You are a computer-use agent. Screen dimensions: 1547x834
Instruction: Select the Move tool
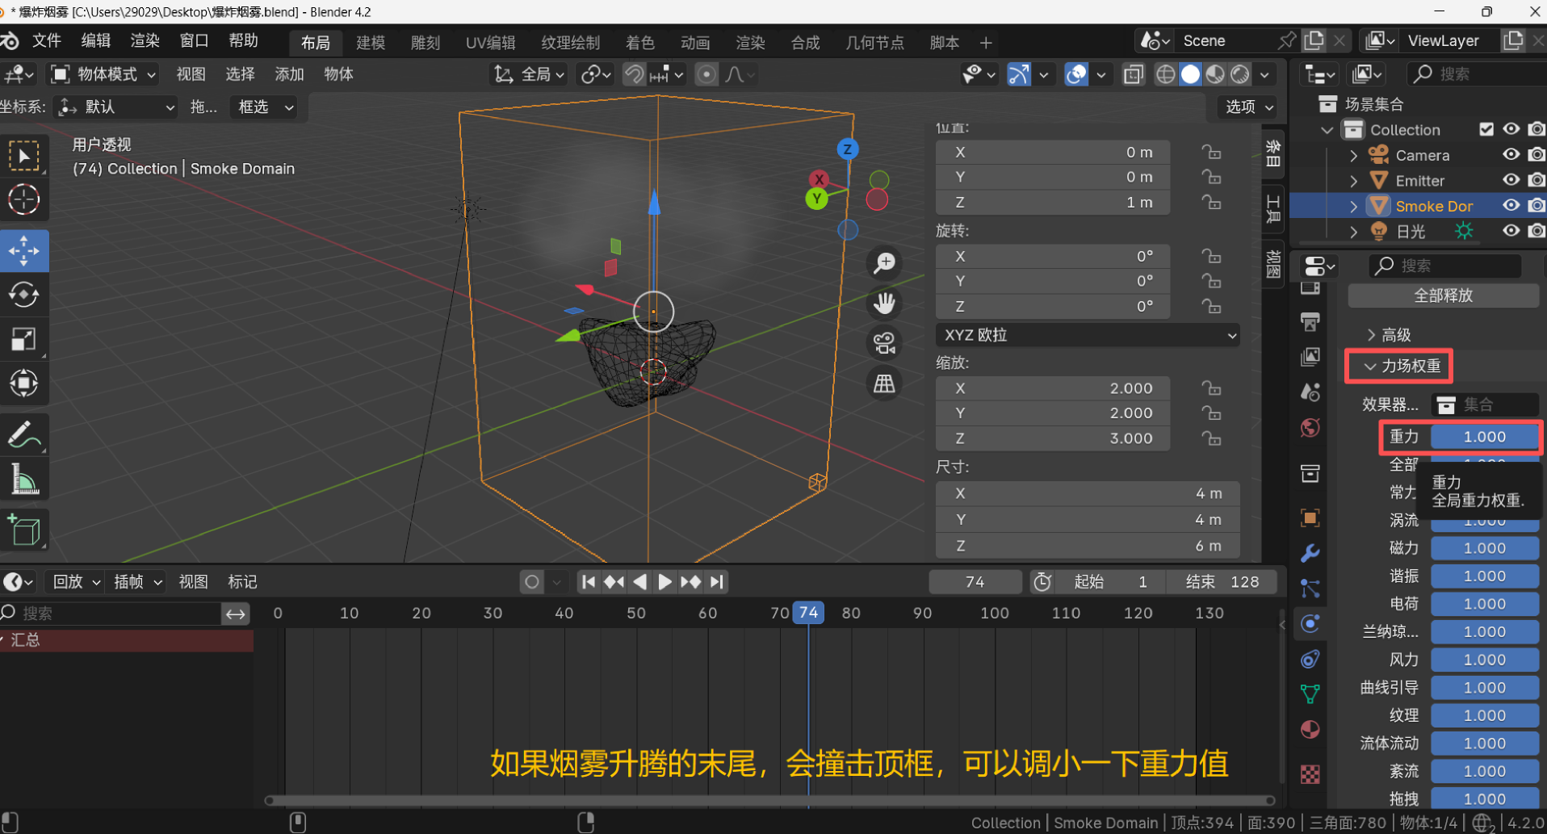point(24,250)
